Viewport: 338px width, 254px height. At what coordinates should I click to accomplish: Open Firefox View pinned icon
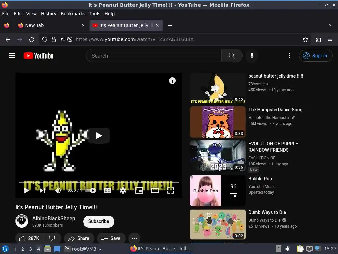[x=7, y=25]
